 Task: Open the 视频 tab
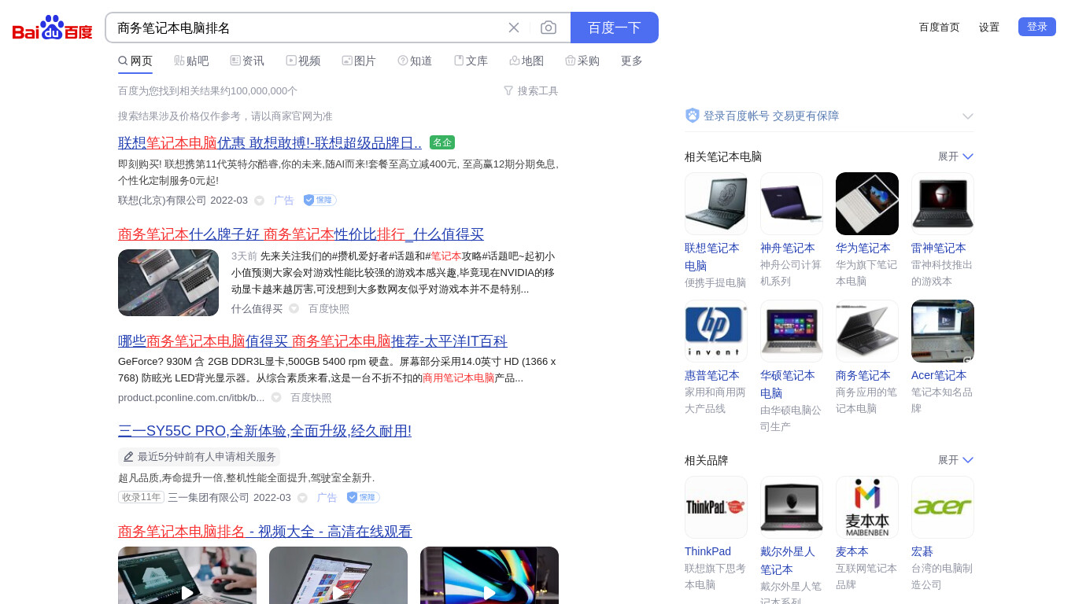pos(303,61)
